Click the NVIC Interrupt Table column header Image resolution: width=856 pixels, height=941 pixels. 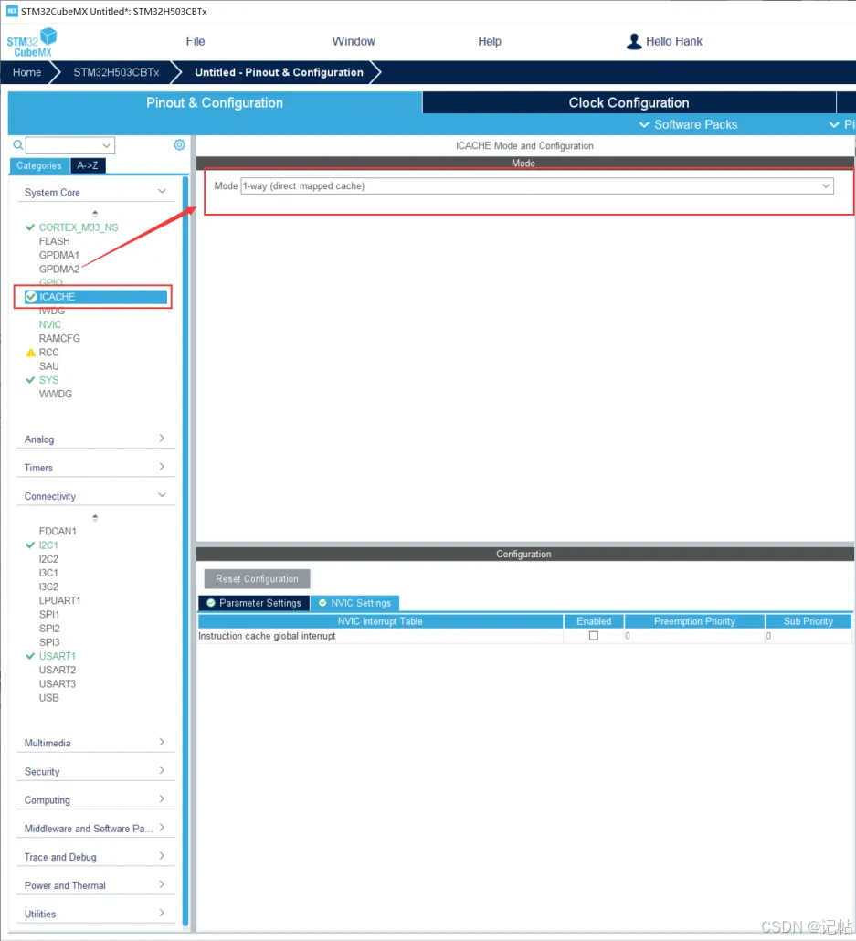tap(380, 621)
